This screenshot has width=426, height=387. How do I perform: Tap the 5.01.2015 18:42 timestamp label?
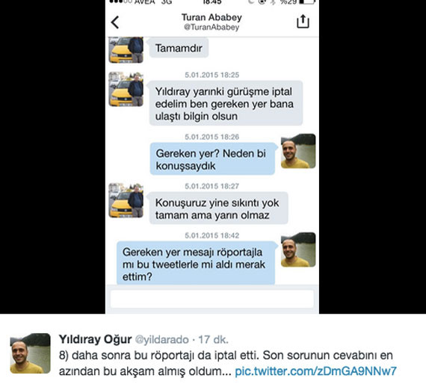(212, 235)
